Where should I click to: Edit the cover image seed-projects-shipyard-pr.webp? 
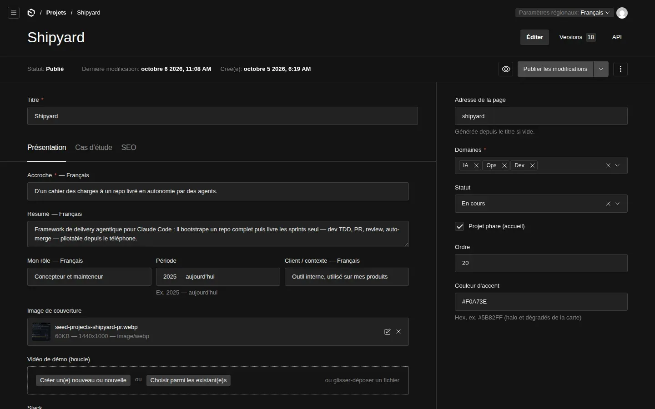[x=388, y=332]
